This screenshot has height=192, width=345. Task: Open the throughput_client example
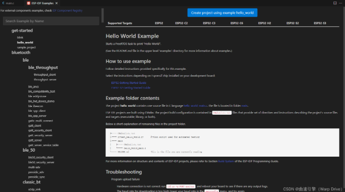[45, 75]
